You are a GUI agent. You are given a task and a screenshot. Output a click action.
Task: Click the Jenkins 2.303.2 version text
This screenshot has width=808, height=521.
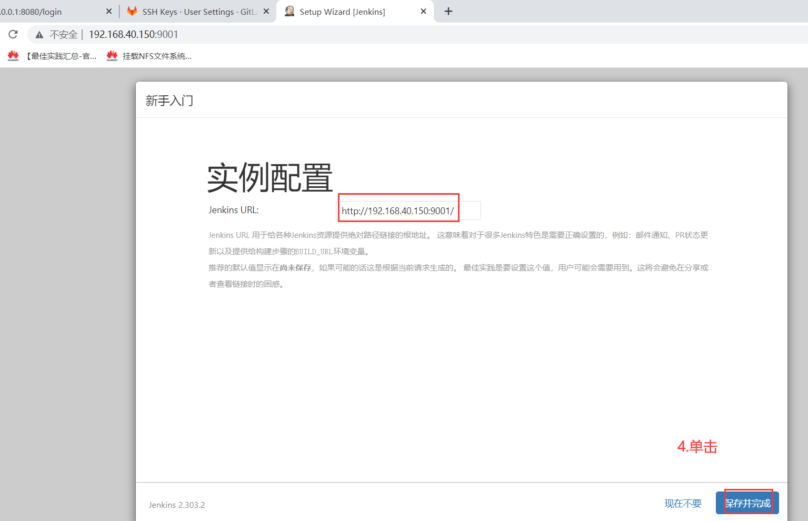point(177,505)
